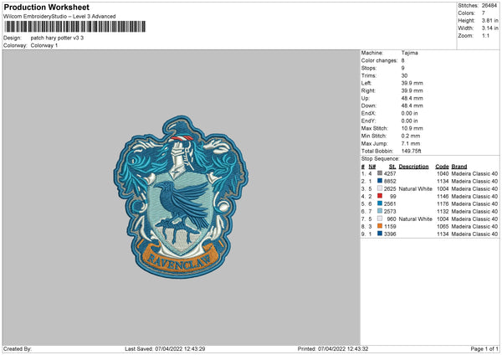Click the Total Bobbin value 149.75ft

412,151
